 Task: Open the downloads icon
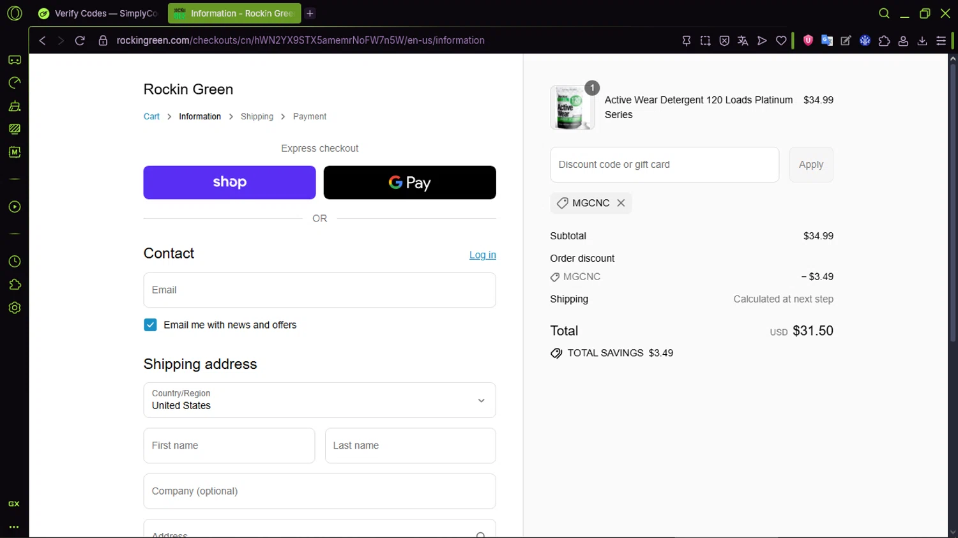coord(922,41)
